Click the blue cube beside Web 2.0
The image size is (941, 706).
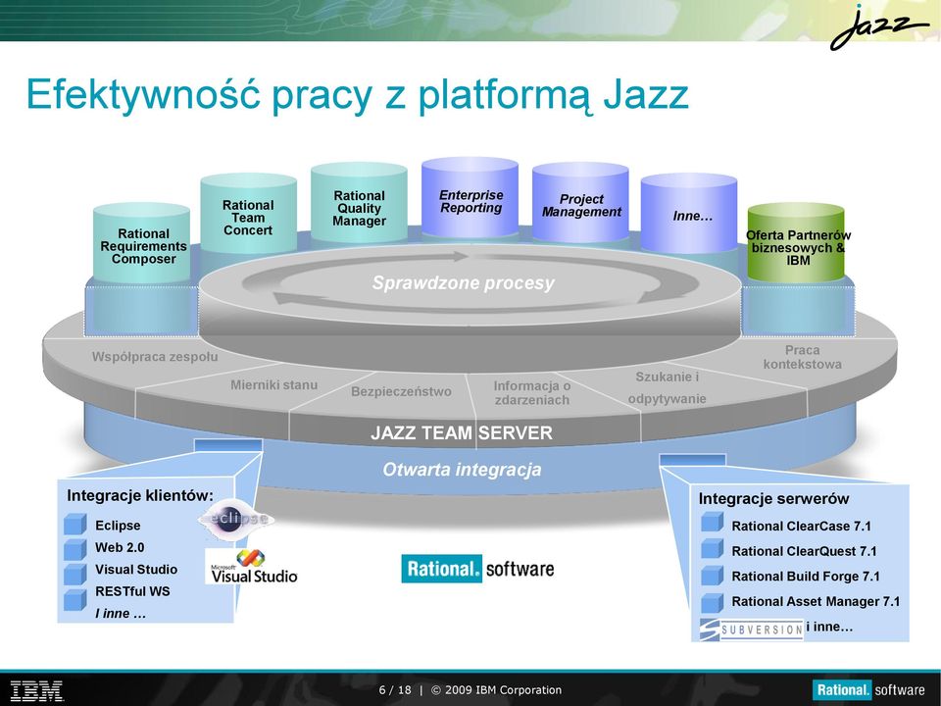coord(75,549)
